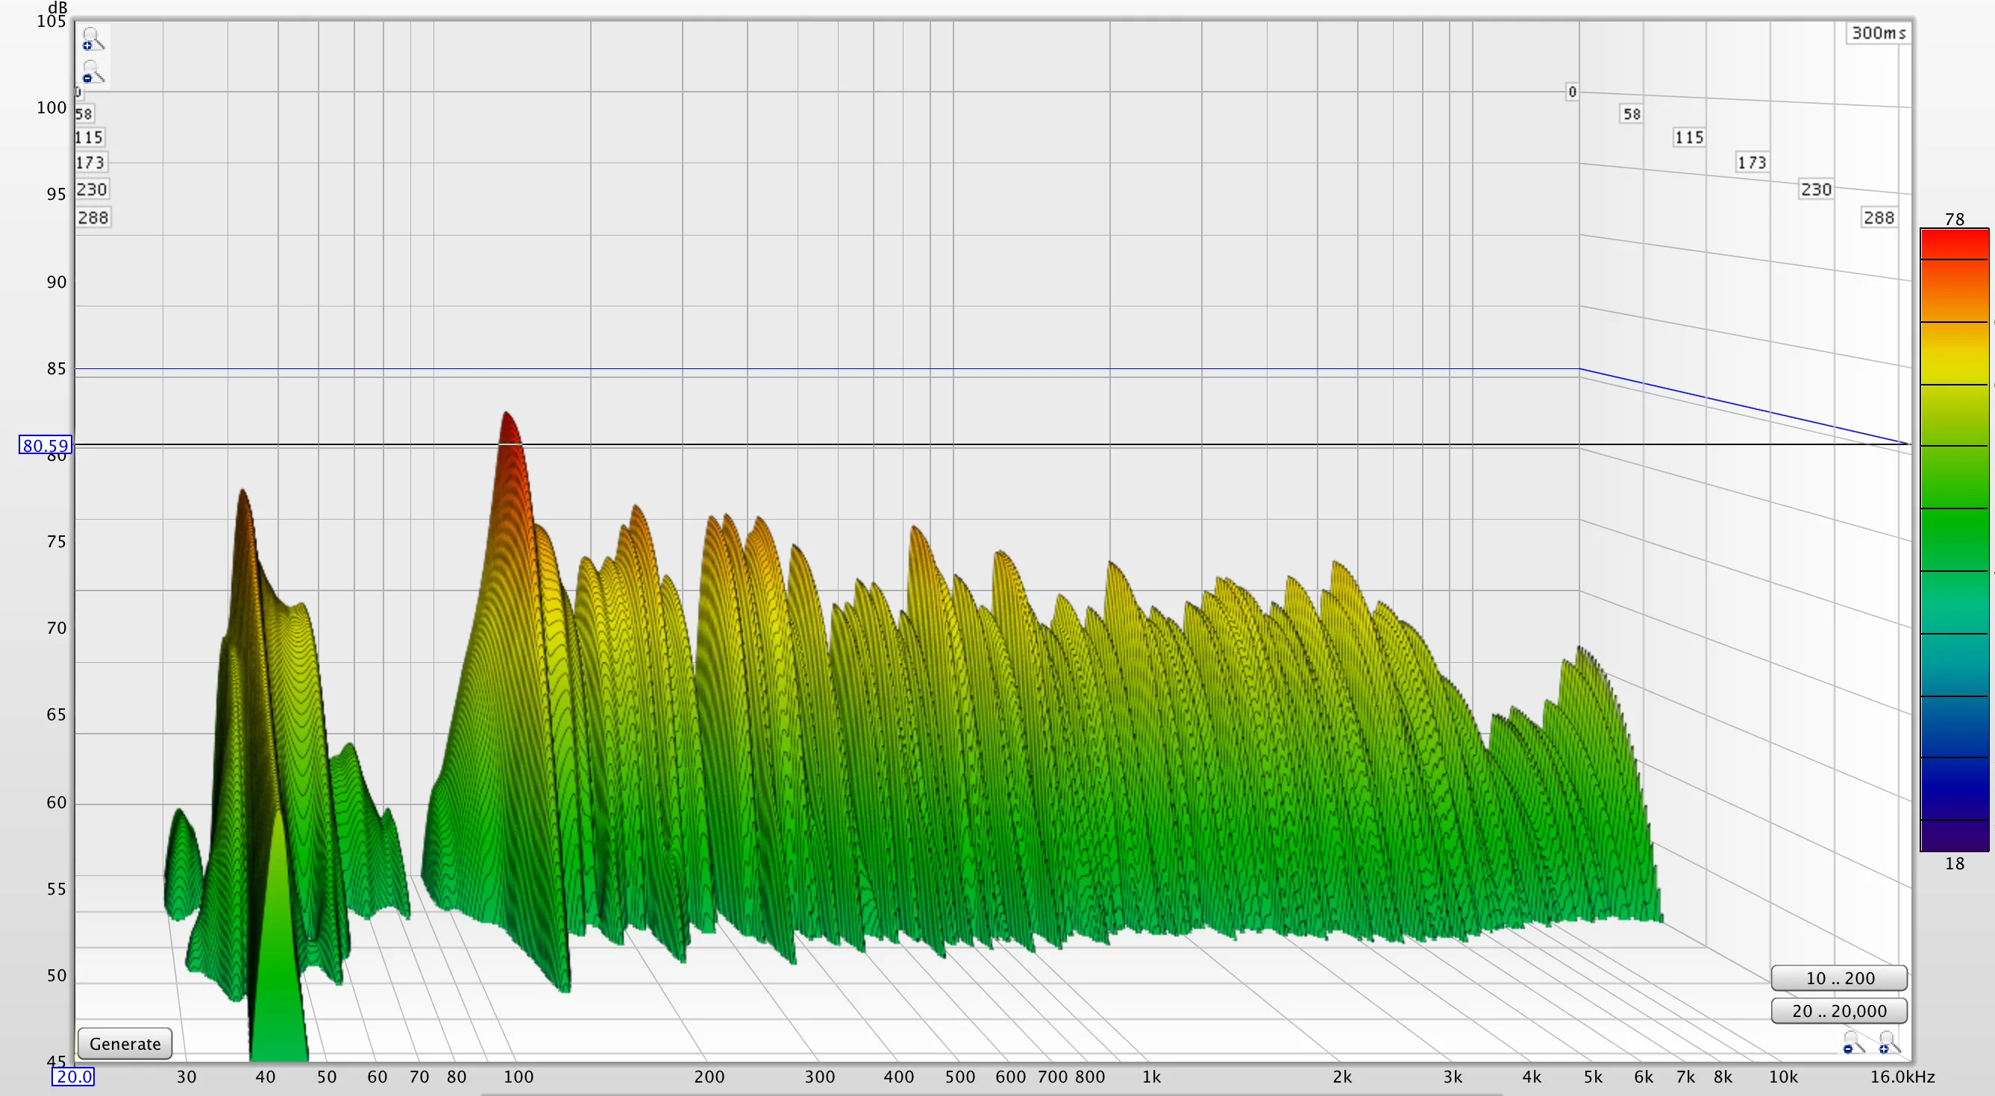1995x1096 pixels.
Task: Click the 20.0 start frequency field
Action: (74, 1077)
